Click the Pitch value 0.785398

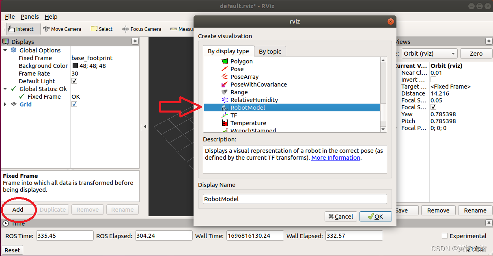(x=443, y=121)
